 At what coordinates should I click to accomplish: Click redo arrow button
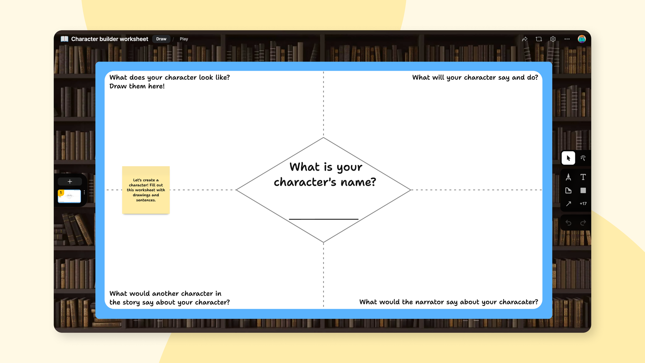pos(583,222)
